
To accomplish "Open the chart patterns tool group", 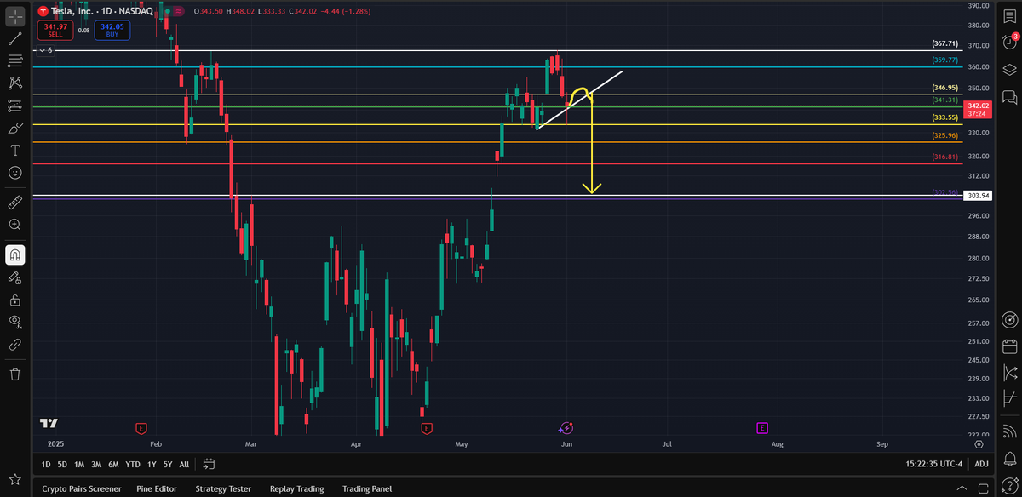I will point(15,83).
